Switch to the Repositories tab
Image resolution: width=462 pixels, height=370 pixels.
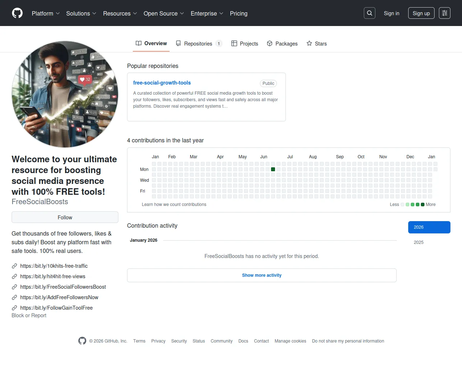(198, 44)
